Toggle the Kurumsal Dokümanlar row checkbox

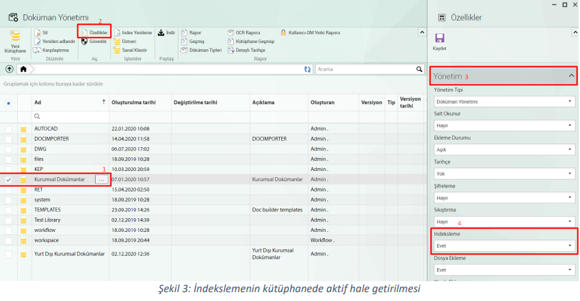tap(9, 179)
